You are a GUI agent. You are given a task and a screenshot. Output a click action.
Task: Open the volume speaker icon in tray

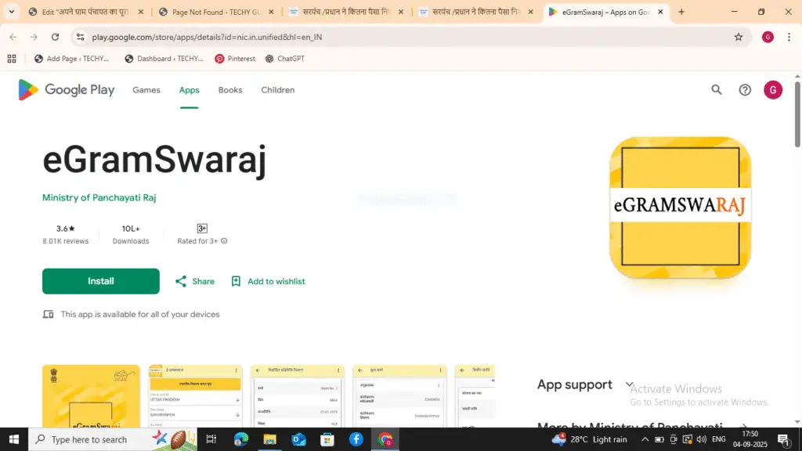[701, 439]
